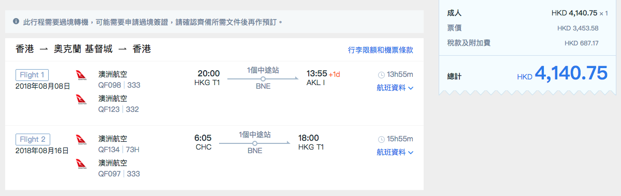
Task: Click the clock icon next to 13h55m
Action: (381, 75)
